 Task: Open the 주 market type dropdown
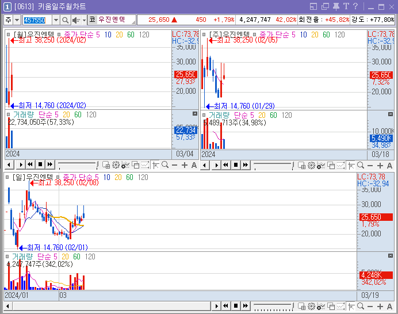tap(17, 20)
